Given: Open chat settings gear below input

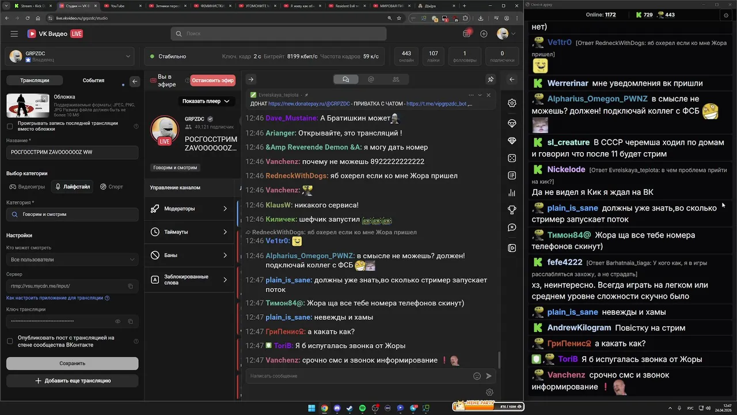Looking at the screenshot, I should tap(489, 393).
